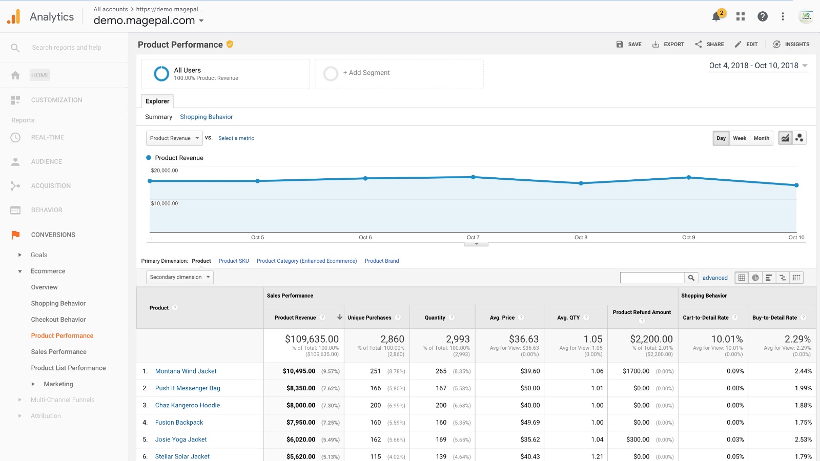
Task: Select the Month granularity toggle
Action: click(761, 138)
